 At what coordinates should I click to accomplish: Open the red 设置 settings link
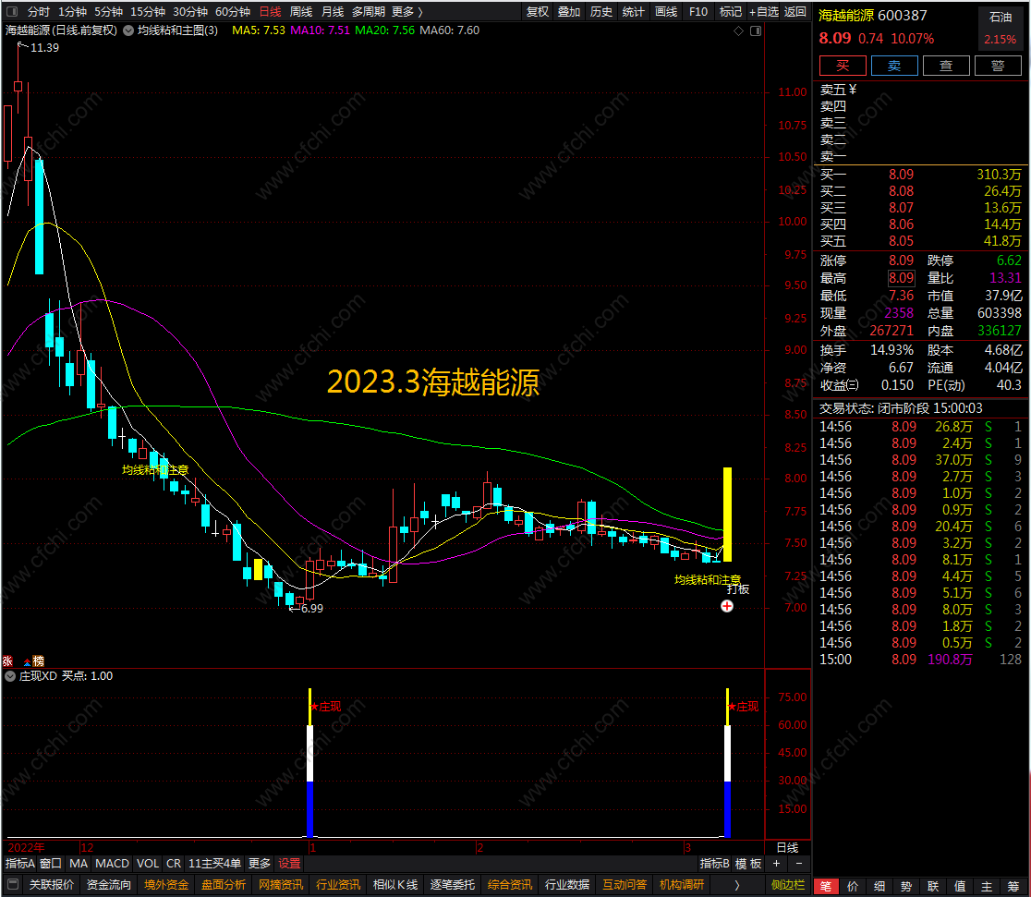pyautogui.click(x=289, y=864)
